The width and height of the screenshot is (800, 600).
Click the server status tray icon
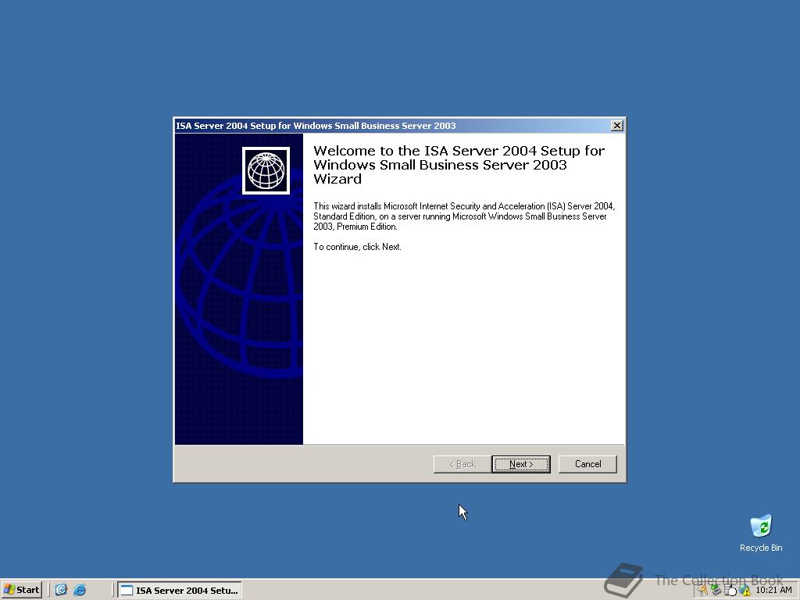[730, 591]
